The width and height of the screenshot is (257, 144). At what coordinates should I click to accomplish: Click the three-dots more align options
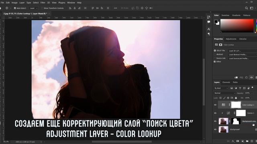pyautogui.click(x=116, y=8)
